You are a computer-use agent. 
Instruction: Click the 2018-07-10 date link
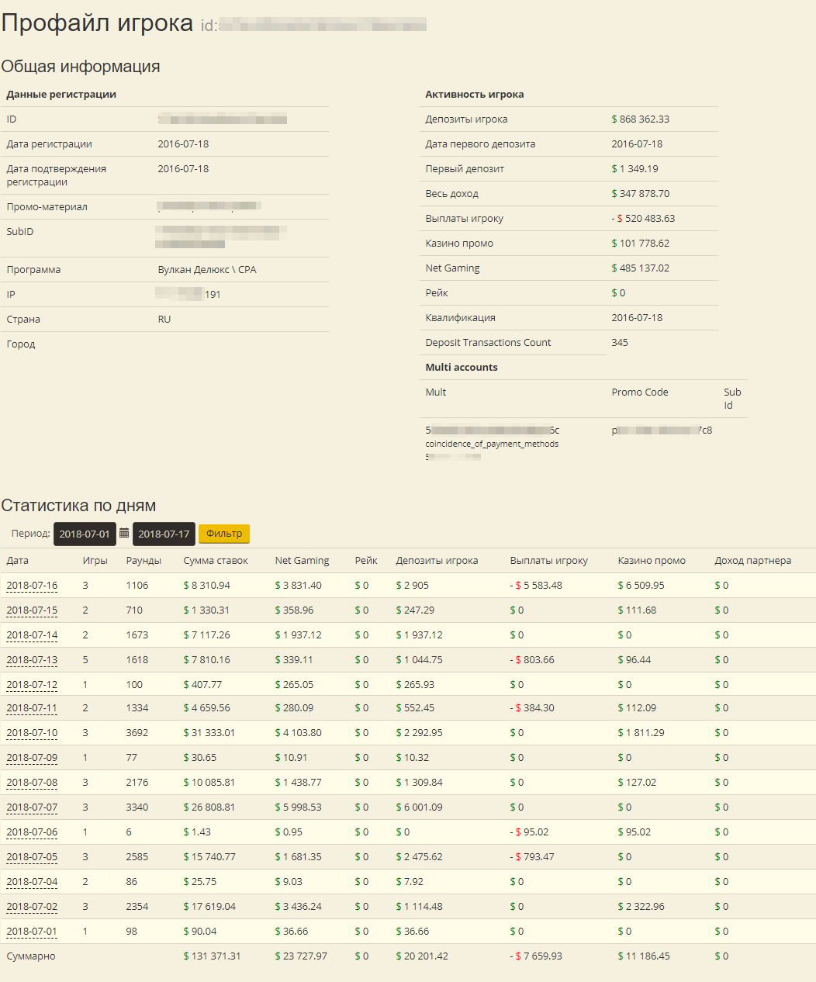click(x=32, y=733)
